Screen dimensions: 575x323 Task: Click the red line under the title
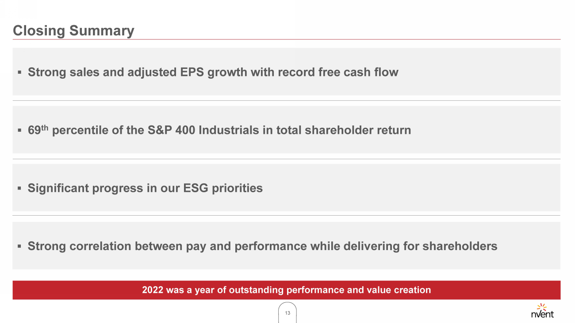pos(286,39)
